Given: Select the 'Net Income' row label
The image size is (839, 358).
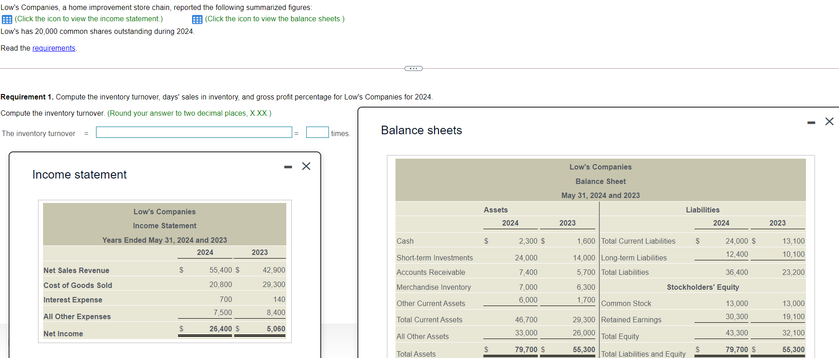Looking at the screenshot, I should 63,334.
